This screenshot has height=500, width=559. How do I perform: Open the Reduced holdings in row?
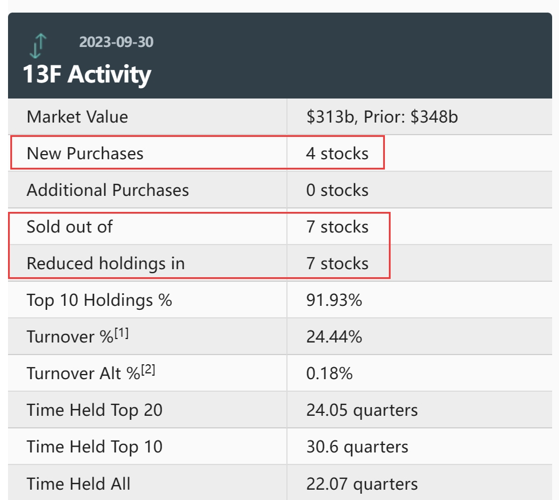tap(280, 263)
